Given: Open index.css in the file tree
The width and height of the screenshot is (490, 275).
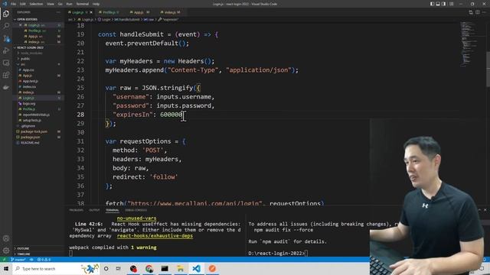Looking at the screenshot, I should coord(29,86).
